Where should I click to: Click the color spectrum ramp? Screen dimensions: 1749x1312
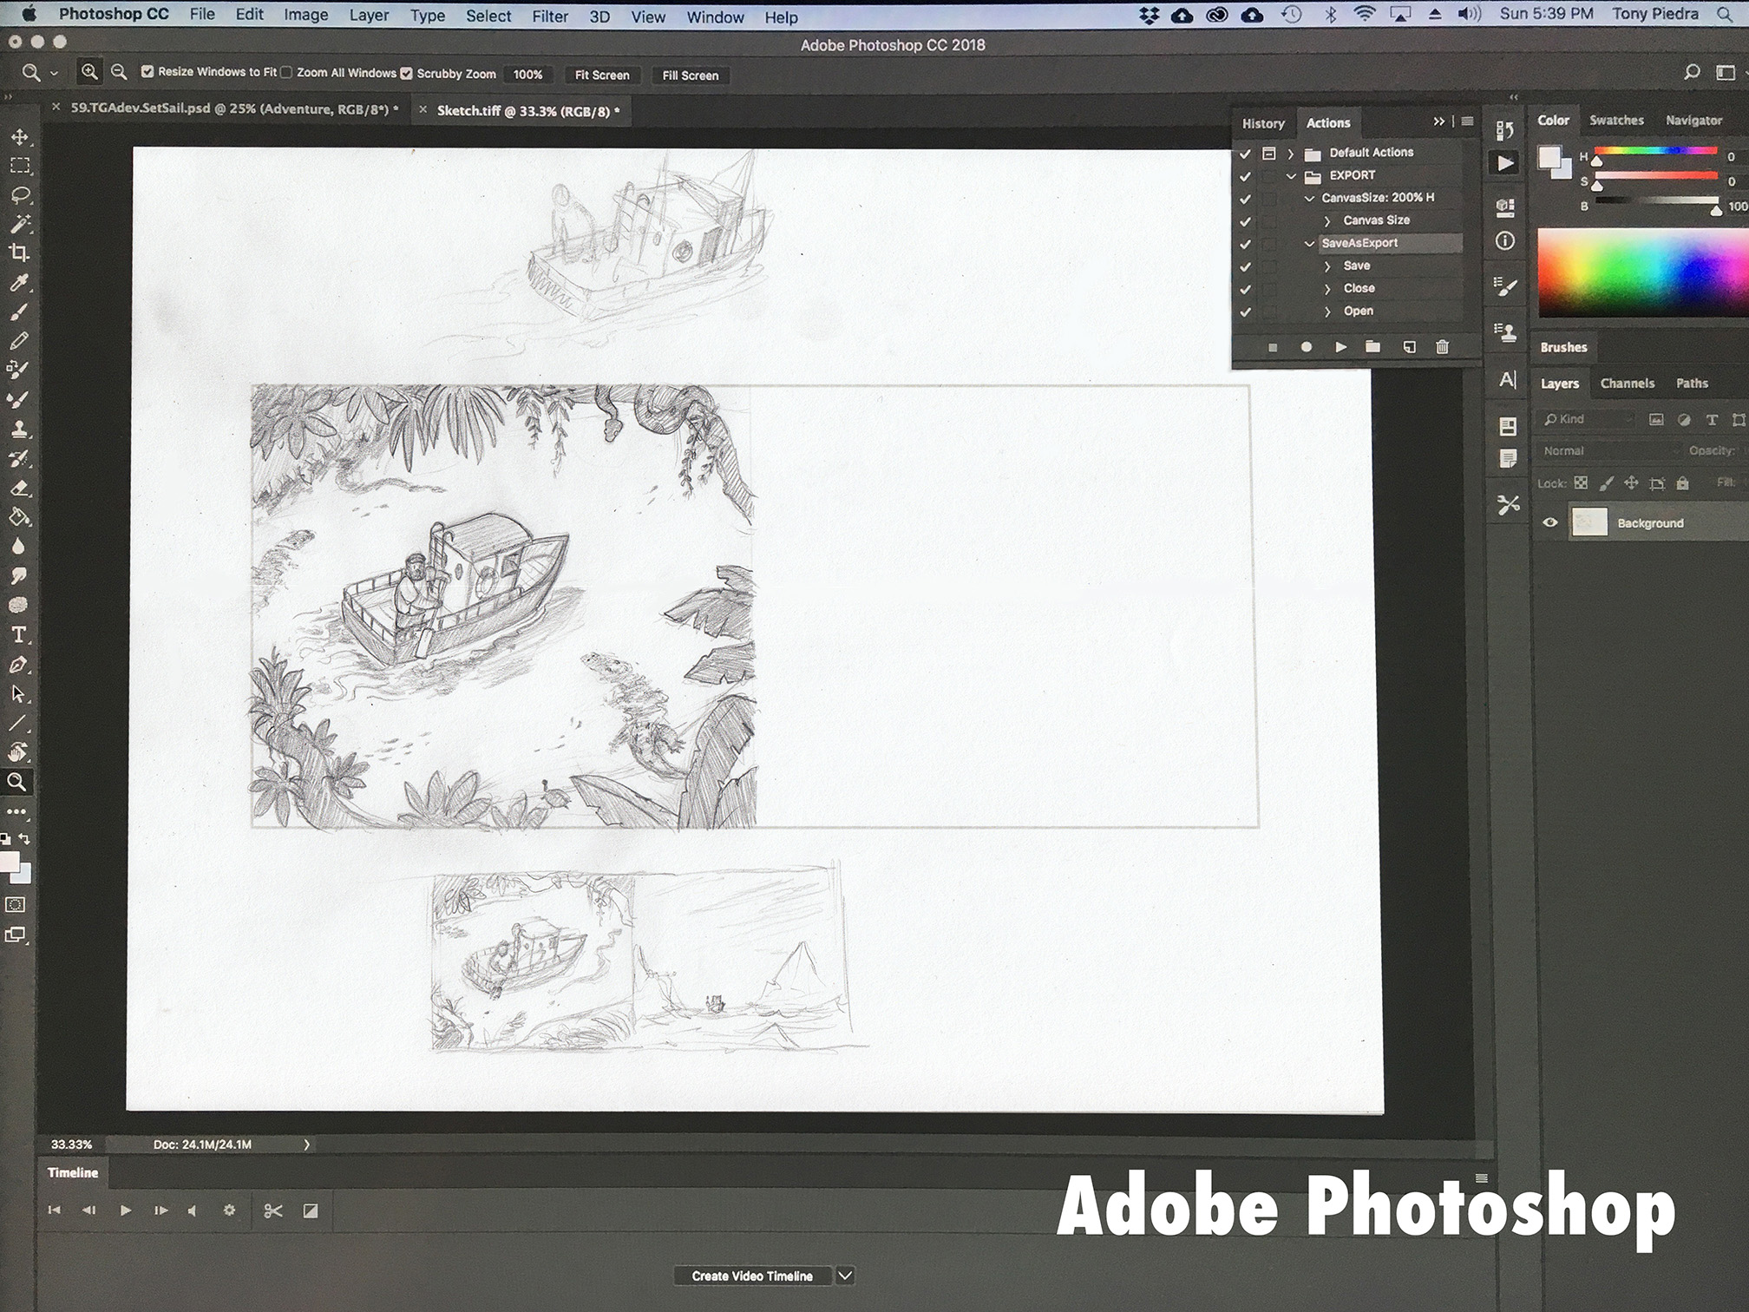(1643, 272)
